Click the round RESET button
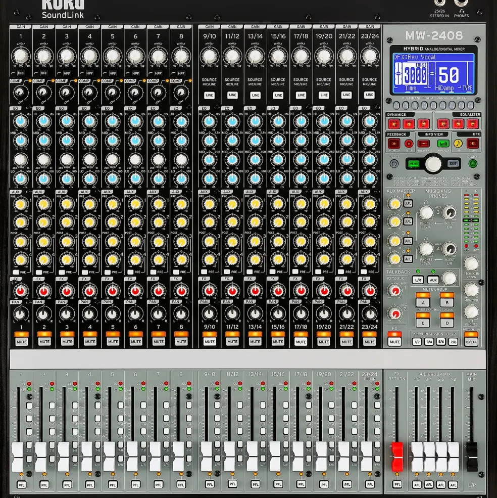497x498 pixels. [x=394, y=164]
